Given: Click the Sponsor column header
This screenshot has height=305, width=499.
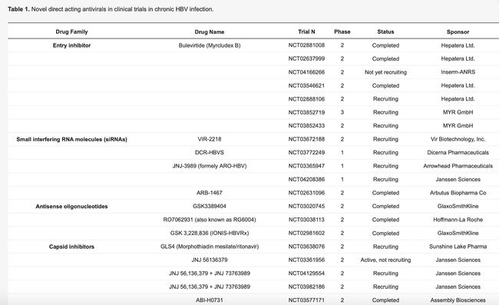Looking at the screenshot, I should (x=458, y=31).
